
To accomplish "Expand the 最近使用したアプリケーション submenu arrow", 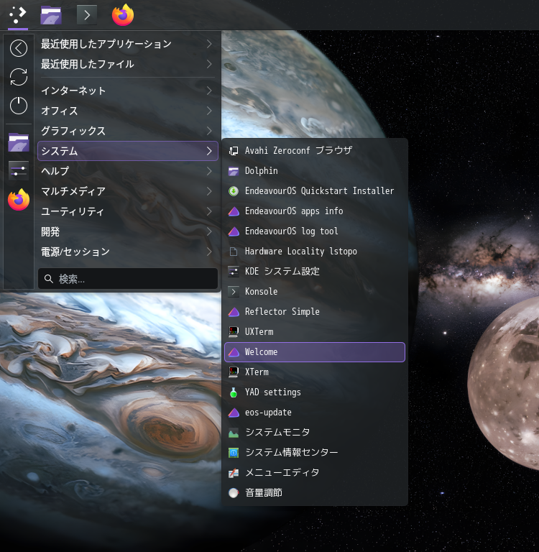I will pyautogui.click(x=209, y=44).
